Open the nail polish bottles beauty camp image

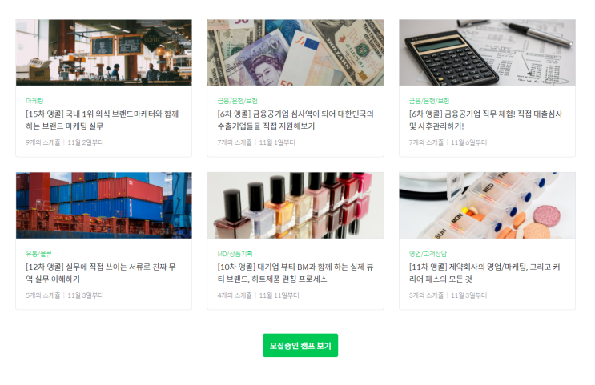click(295, 205)
